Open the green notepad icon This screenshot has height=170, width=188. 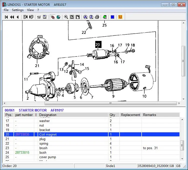point(105,17)
